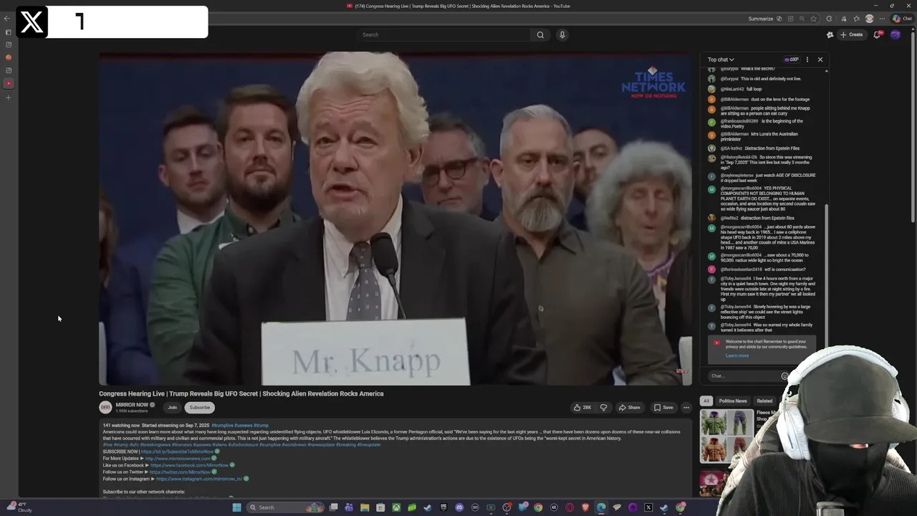Open the Facebook MirrorNow link
The image size is (917, 516).
pyautogui.click(x=189, y=465)
